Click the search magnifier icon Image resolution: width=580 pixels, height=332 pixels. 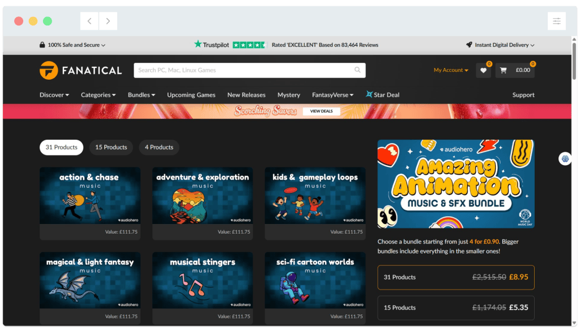pos(357,70)
